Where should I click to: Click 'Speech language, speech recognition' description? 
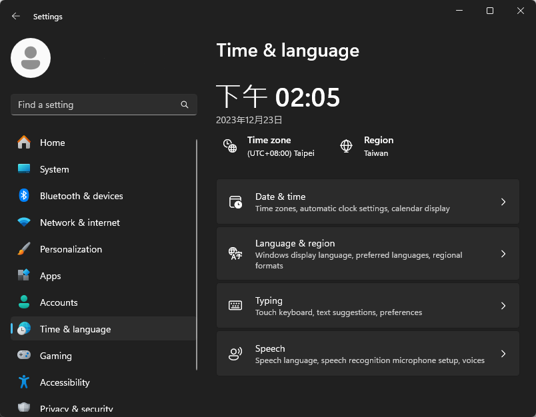point(370,360)
